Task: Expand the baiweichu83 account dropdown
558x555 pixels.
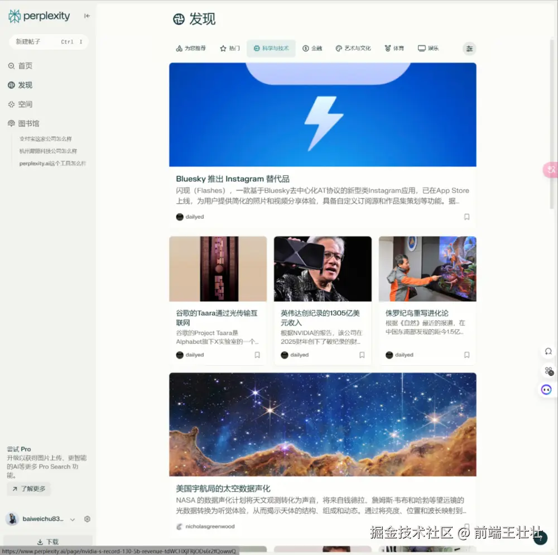Action: click(73, 519)
